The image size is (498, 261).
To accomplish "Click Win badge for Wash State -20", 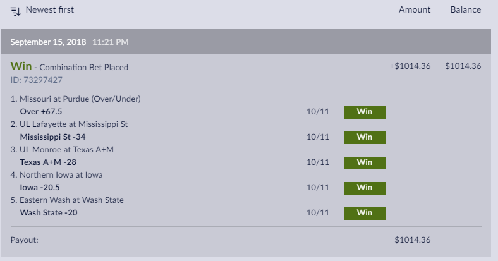I will pyautogui.click(x=365, y=213).
